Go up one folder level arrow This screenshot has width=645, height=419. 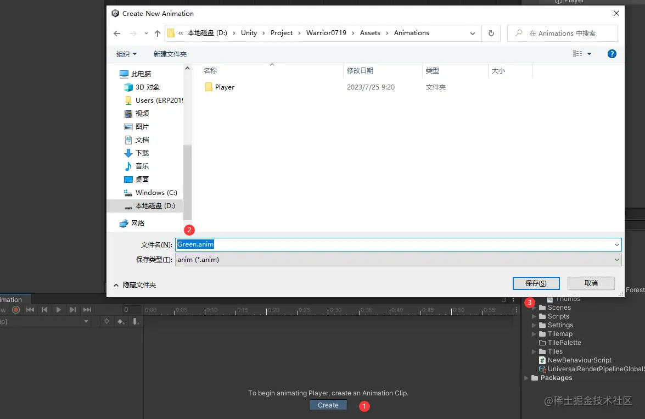(158, 33)
